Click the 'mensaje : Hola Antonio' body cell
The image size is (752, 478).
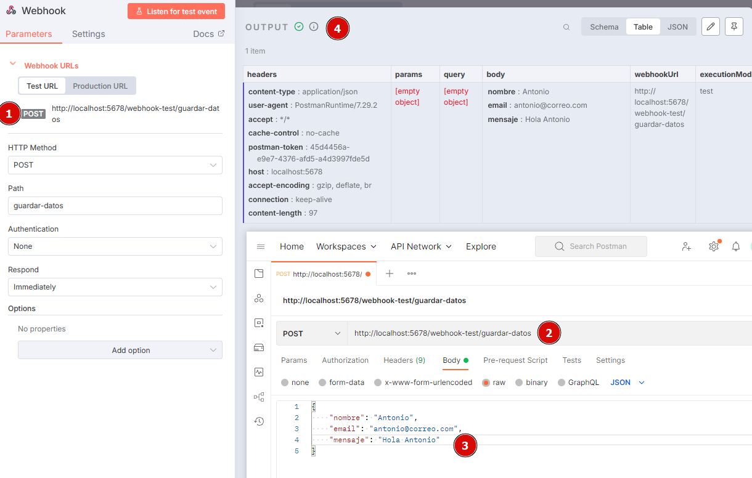pos(529,119)
